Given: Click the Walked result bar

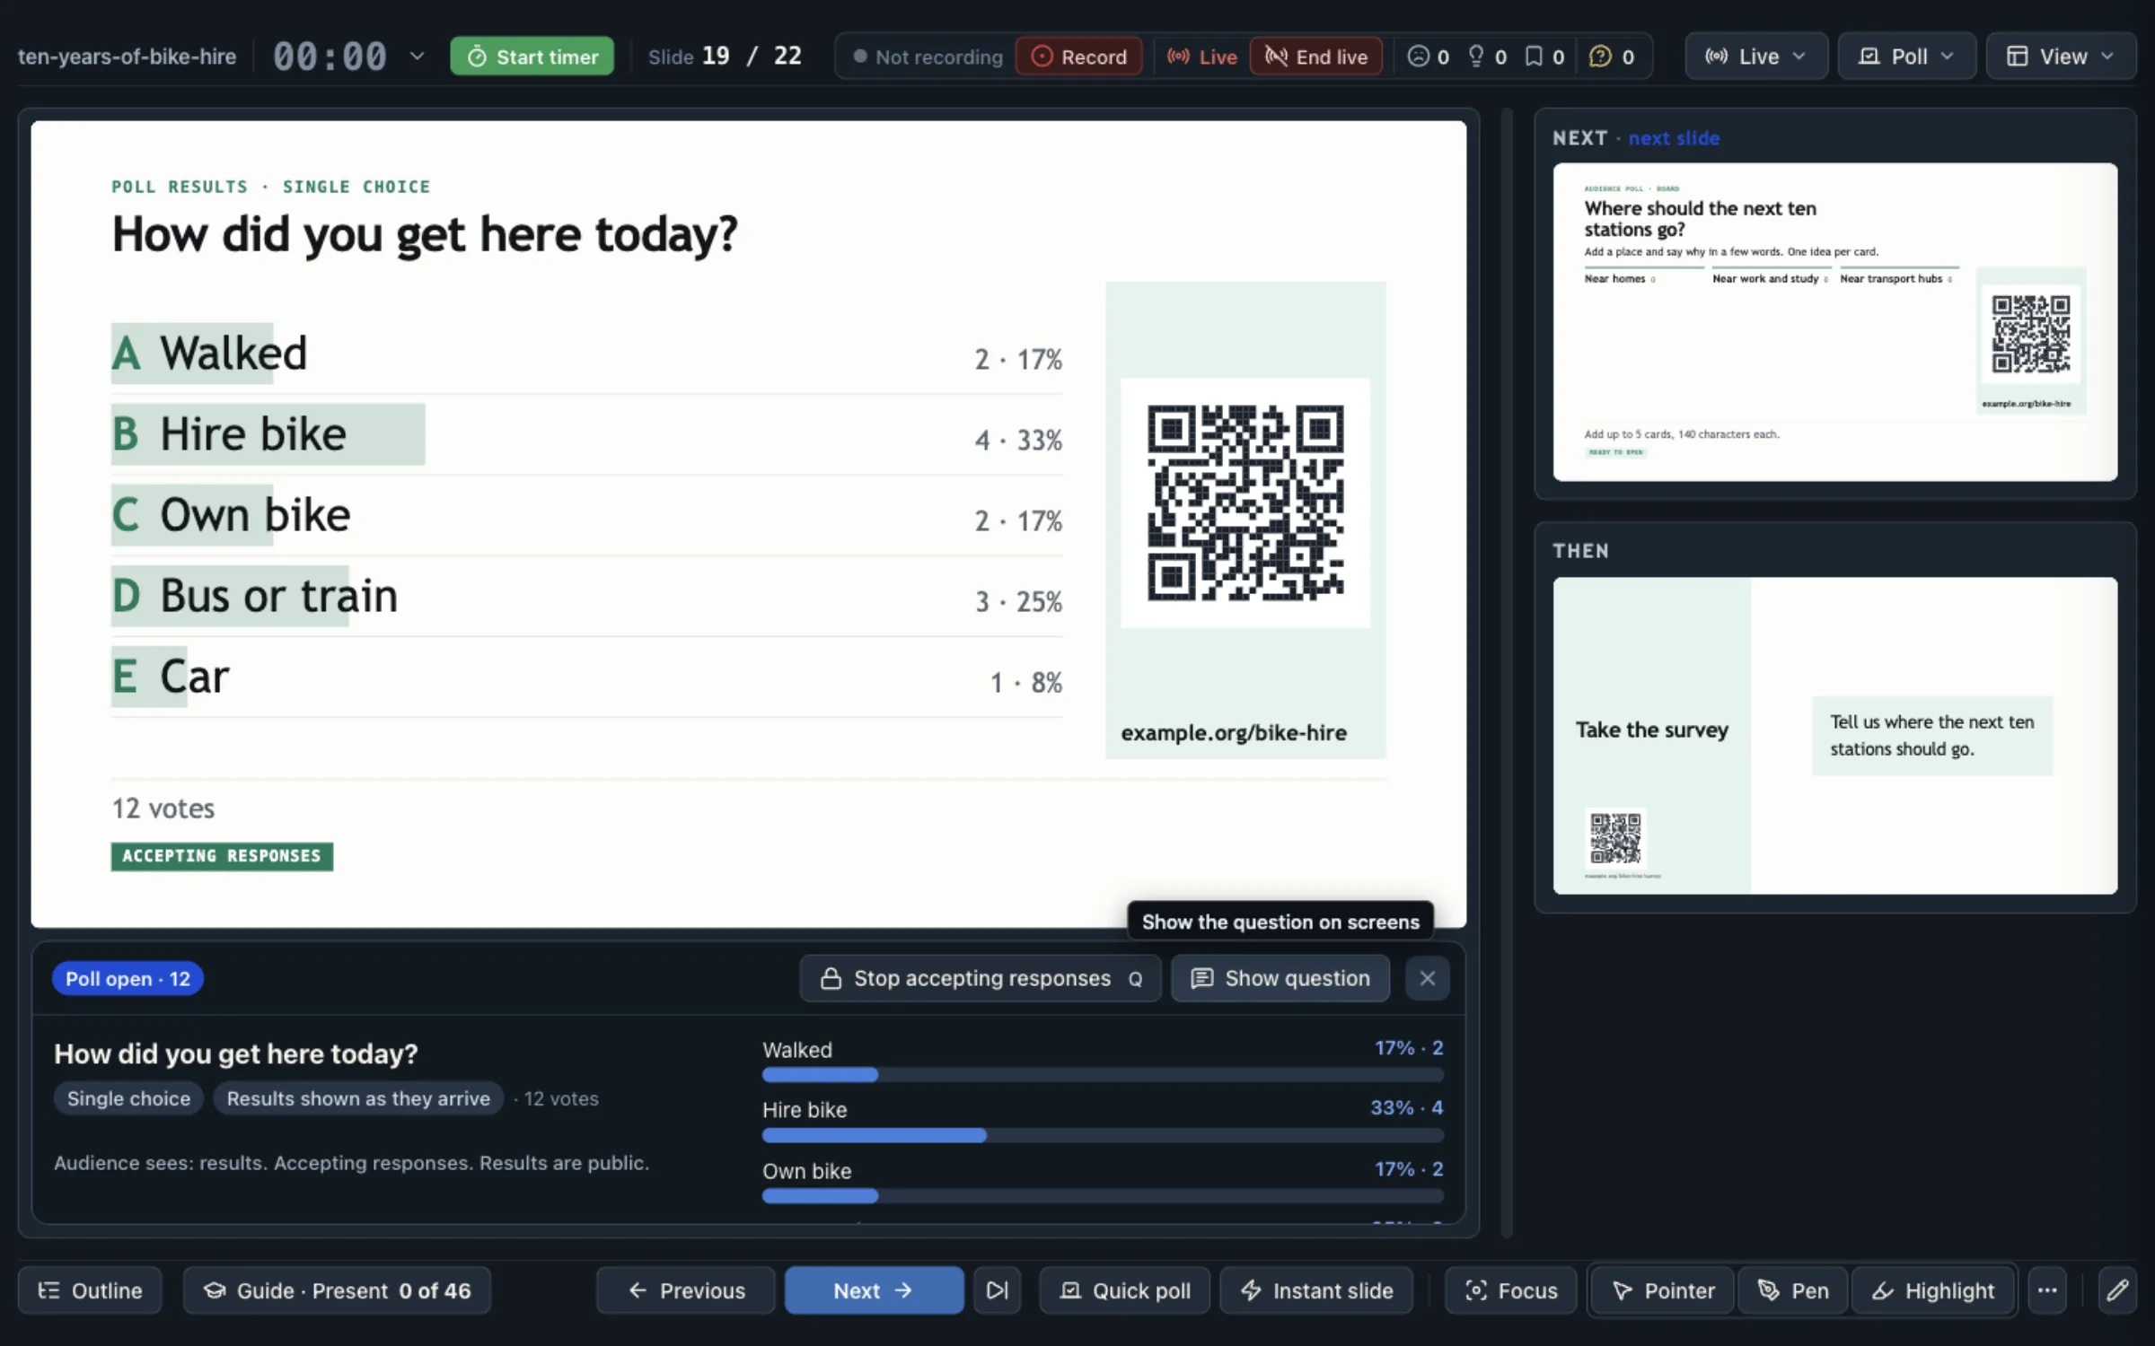Looking at the screenshot, I should [x=1103, y=1074].
